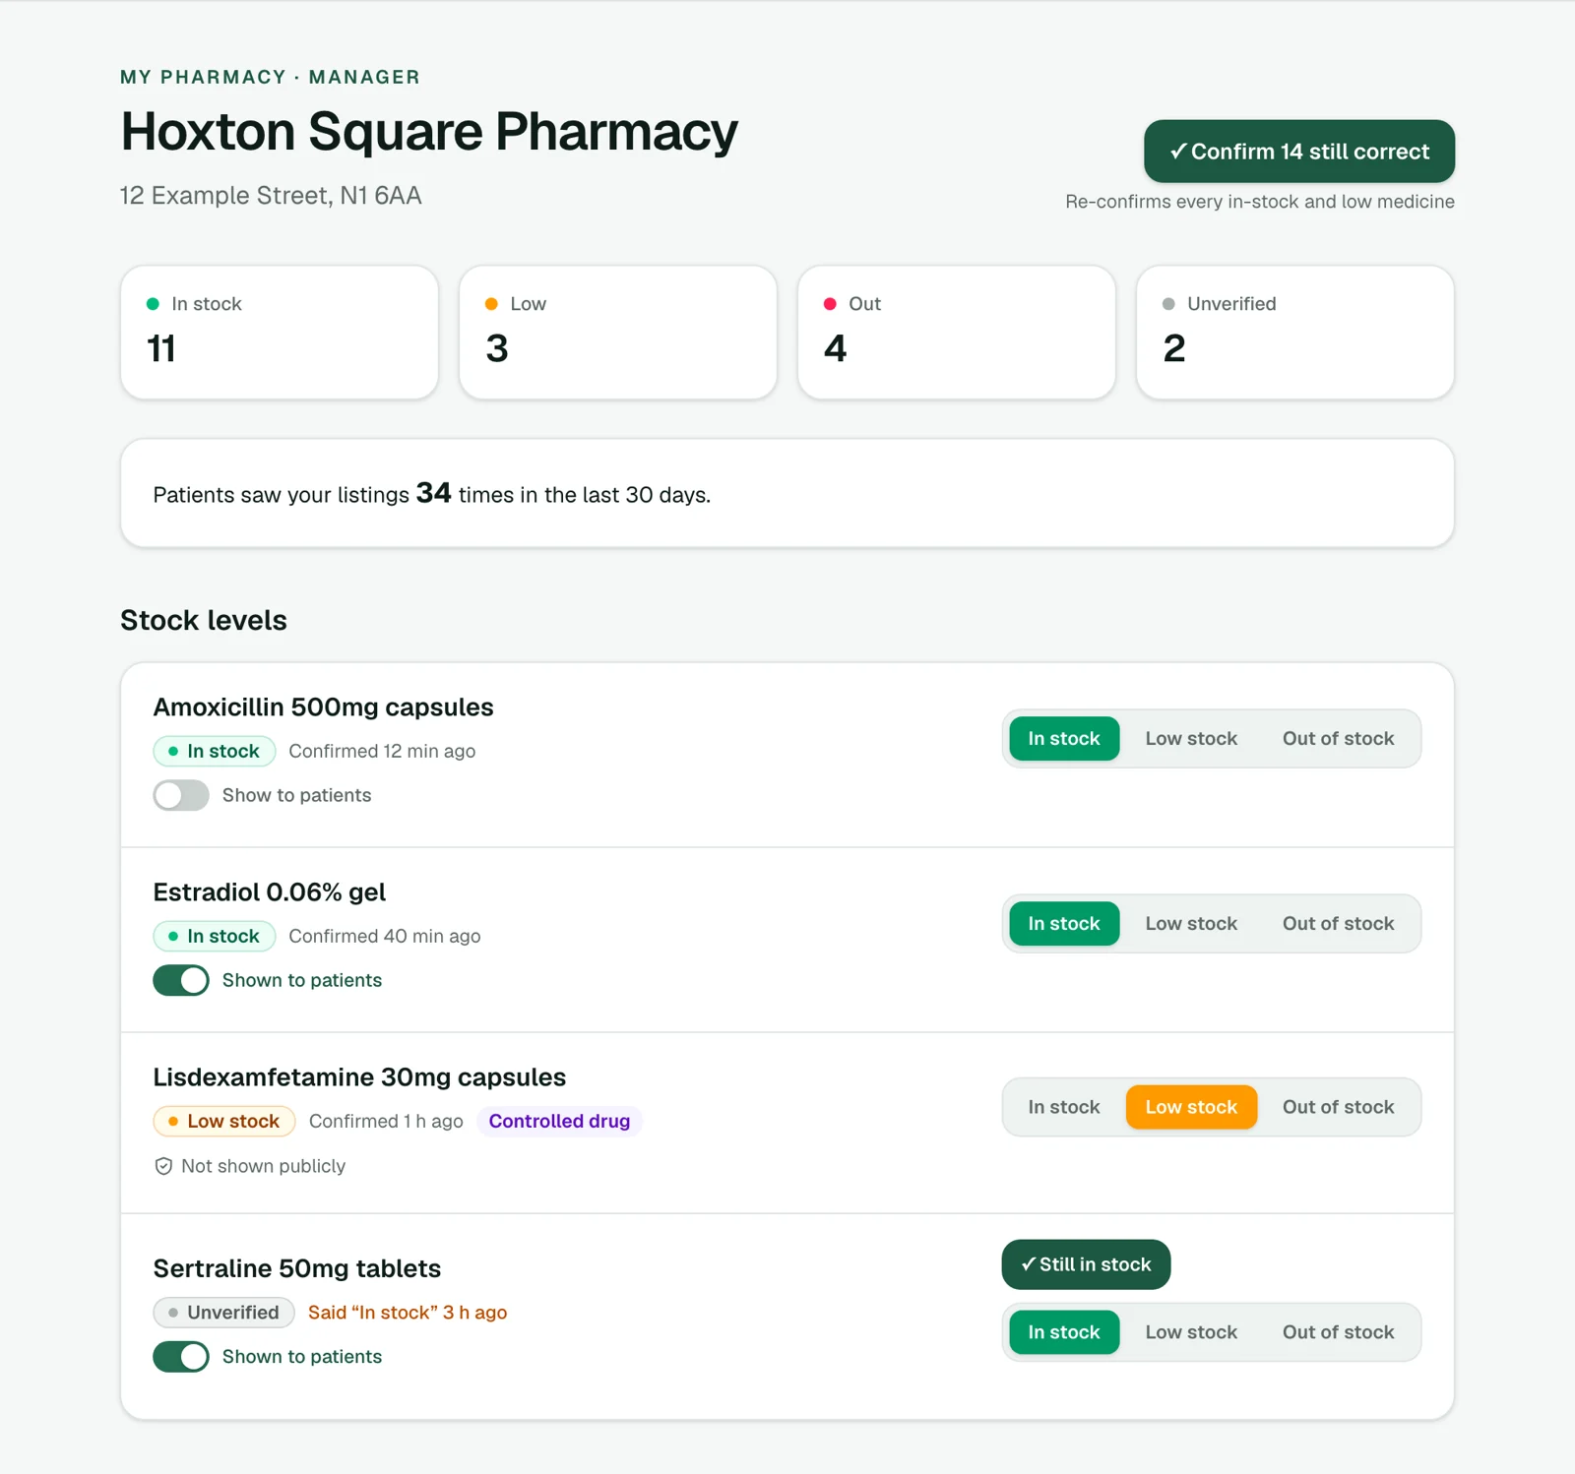Click Said “In stock” 3 h ago text
The image size is (1575, 1474).
[x=408, y=1313]
